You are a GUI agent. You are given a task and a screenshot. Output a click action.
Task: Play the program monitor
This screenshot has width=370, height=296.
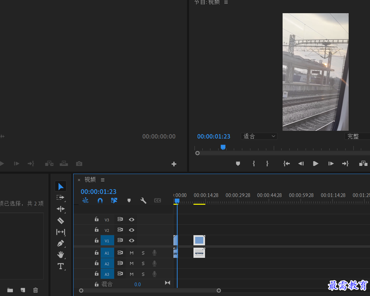click(x=315, y=164)
